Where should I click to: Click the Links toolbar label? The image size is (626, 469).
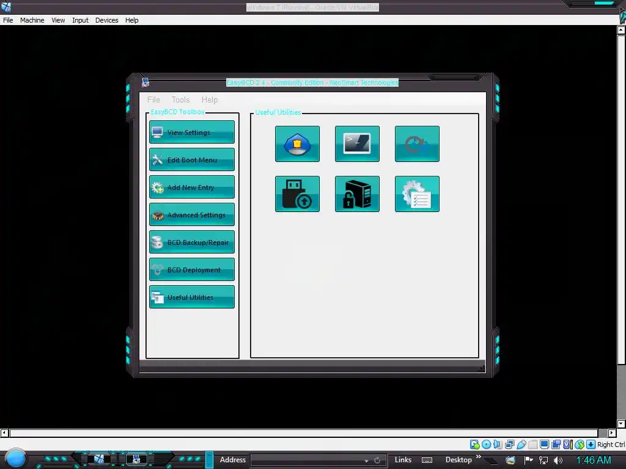click(x=403, y=460)
